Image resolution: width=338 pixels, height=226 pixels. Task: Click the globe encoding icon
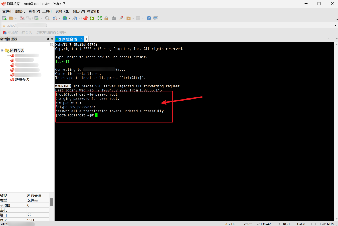pyautogui.click(x=65, y=18)
